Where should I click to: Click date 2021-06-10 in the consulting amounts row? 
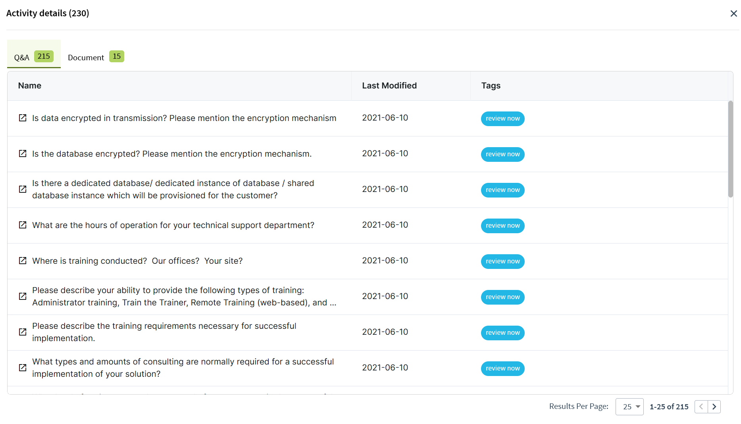[385, 368]
